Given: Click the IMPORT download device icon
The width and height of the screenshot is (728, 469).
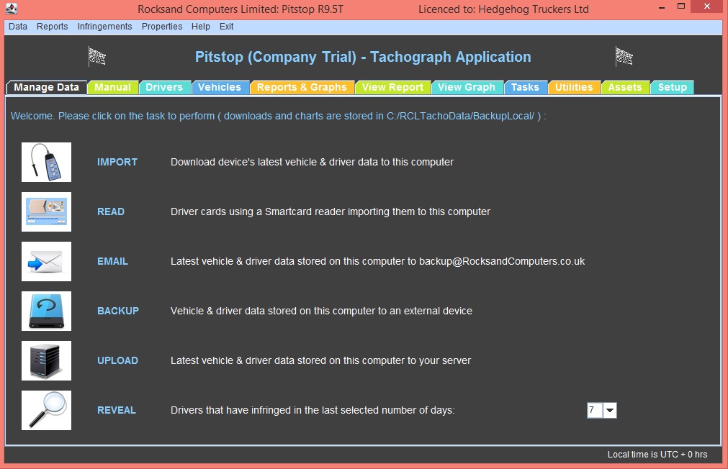Looking at the screenshot, I should click(46, 162).
